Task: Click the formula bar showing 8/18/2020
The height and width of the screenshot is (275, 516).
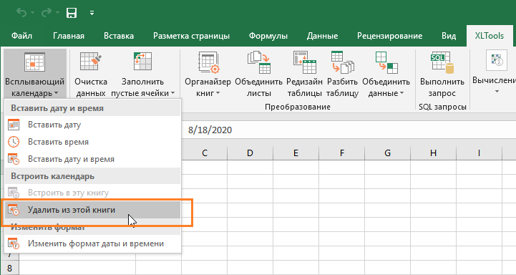Action: pyautogui.click(x=349, y=130)
